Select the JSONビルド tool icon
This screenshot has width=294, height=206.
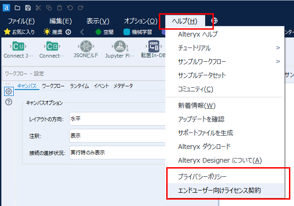(x=85, y=46)
